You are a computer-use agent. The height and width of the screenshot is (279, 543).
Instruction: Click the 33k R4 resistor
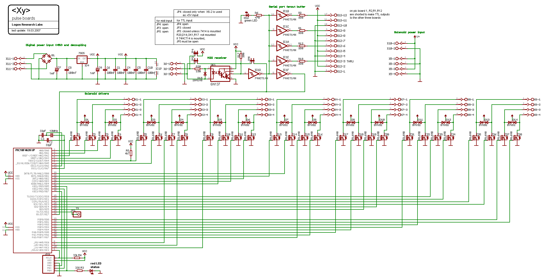tap(77, 258)
